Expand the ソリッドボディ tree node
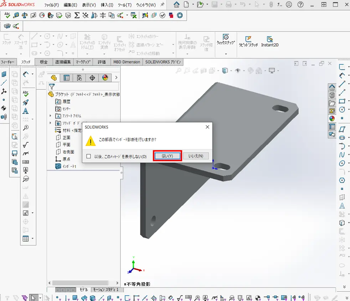The width and height of the screenshot is (350, 301). tap(50, 123)
